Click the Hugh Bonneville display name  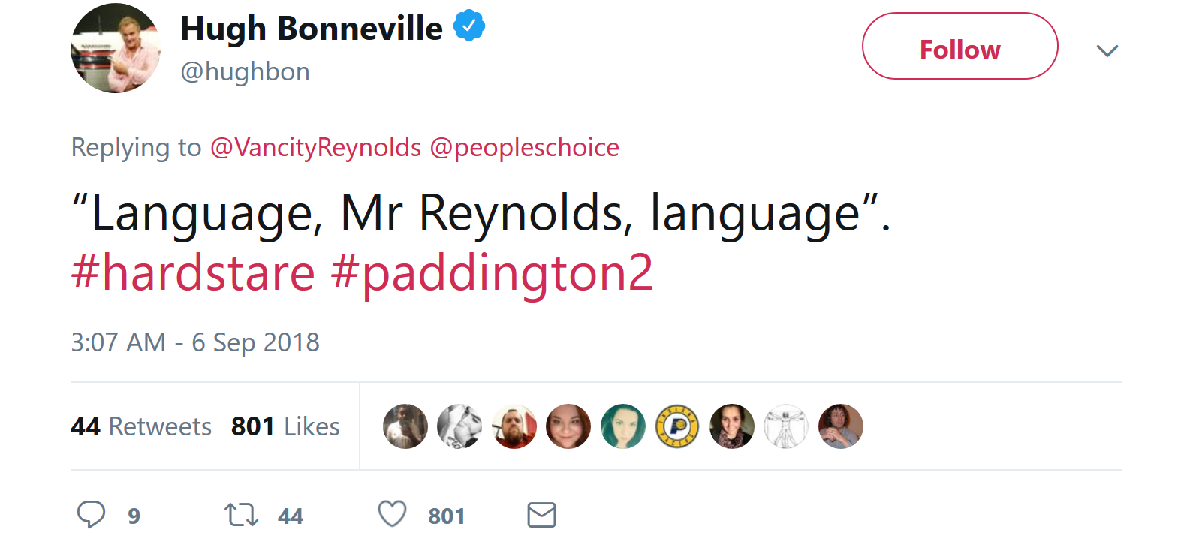[x=312, y=29]
